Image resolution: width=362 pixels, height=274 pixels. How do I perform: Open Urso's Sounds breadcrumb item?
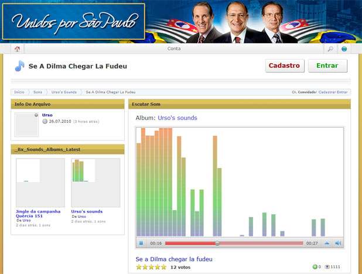tap(64, 92)
